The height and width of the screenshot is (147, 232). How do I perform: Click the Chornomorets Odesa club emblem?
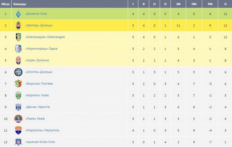(18, 49)
